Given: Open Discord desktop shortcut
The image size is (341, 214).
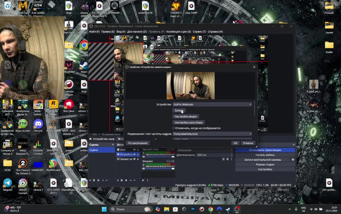Looking at the screenshot, I should pos(38,126).
